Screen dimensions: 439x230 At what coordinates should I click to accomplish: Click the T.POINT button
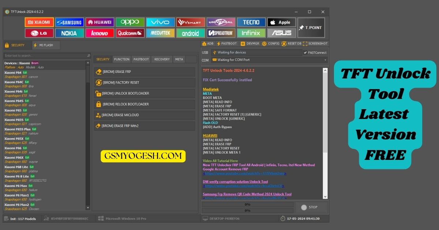[x=311, y=28]
